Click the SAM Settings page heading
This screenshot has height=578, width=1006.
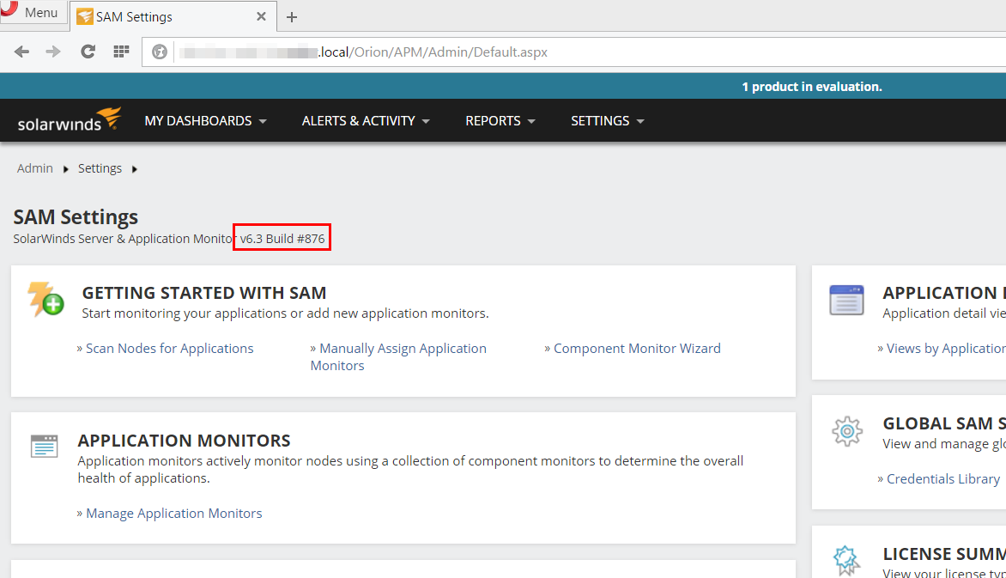pyautogui.click(x=76, y=217)
